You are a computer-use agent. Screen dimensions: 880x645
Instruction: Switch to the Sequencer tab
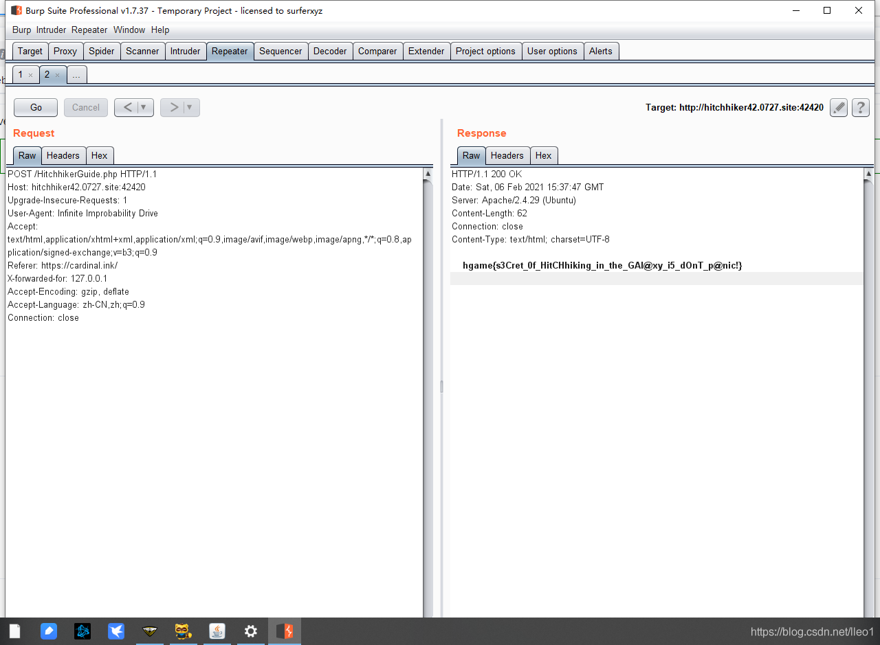coord(280,52)
